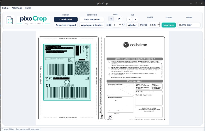Screen dimensions: 205x131
Task: Click 'CACHET DE LA POSTE' text
Action: (149, 108)
